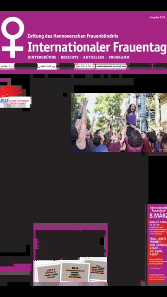Click the word 'BERICHTE' in the tagline
This screenshot has height=297, width=167.
(x=70, y=57)
